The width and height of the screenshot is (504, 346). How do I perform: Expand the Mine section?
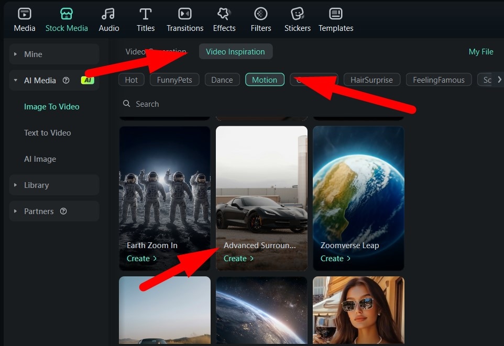point(15,54)
